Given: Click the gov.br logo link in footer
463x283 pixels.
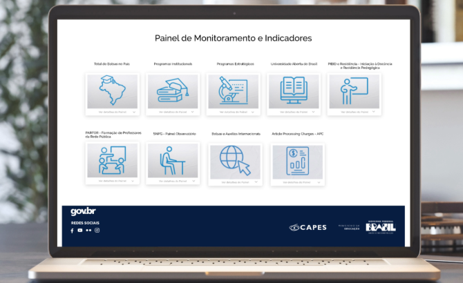Looking at the screenshot, I should tap(82, 211).
